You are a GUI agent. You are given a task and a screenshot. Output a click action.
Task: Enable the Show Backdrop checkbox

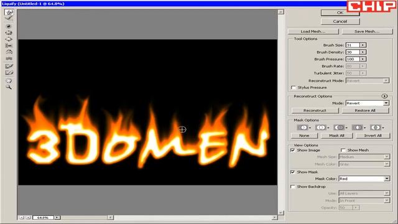tap(293, 187)
